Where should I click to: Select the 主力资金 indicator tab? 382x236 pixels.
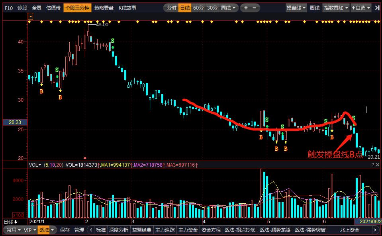click(x=188, y=230)
